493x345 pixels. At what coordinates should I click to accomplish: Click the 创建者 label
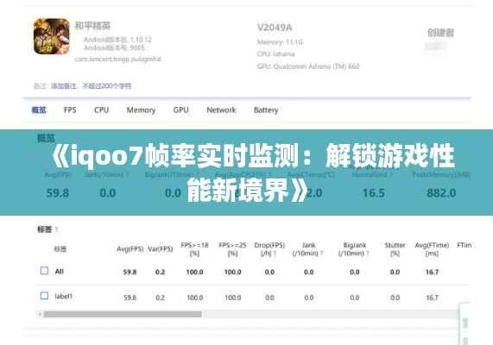(440, 33)
